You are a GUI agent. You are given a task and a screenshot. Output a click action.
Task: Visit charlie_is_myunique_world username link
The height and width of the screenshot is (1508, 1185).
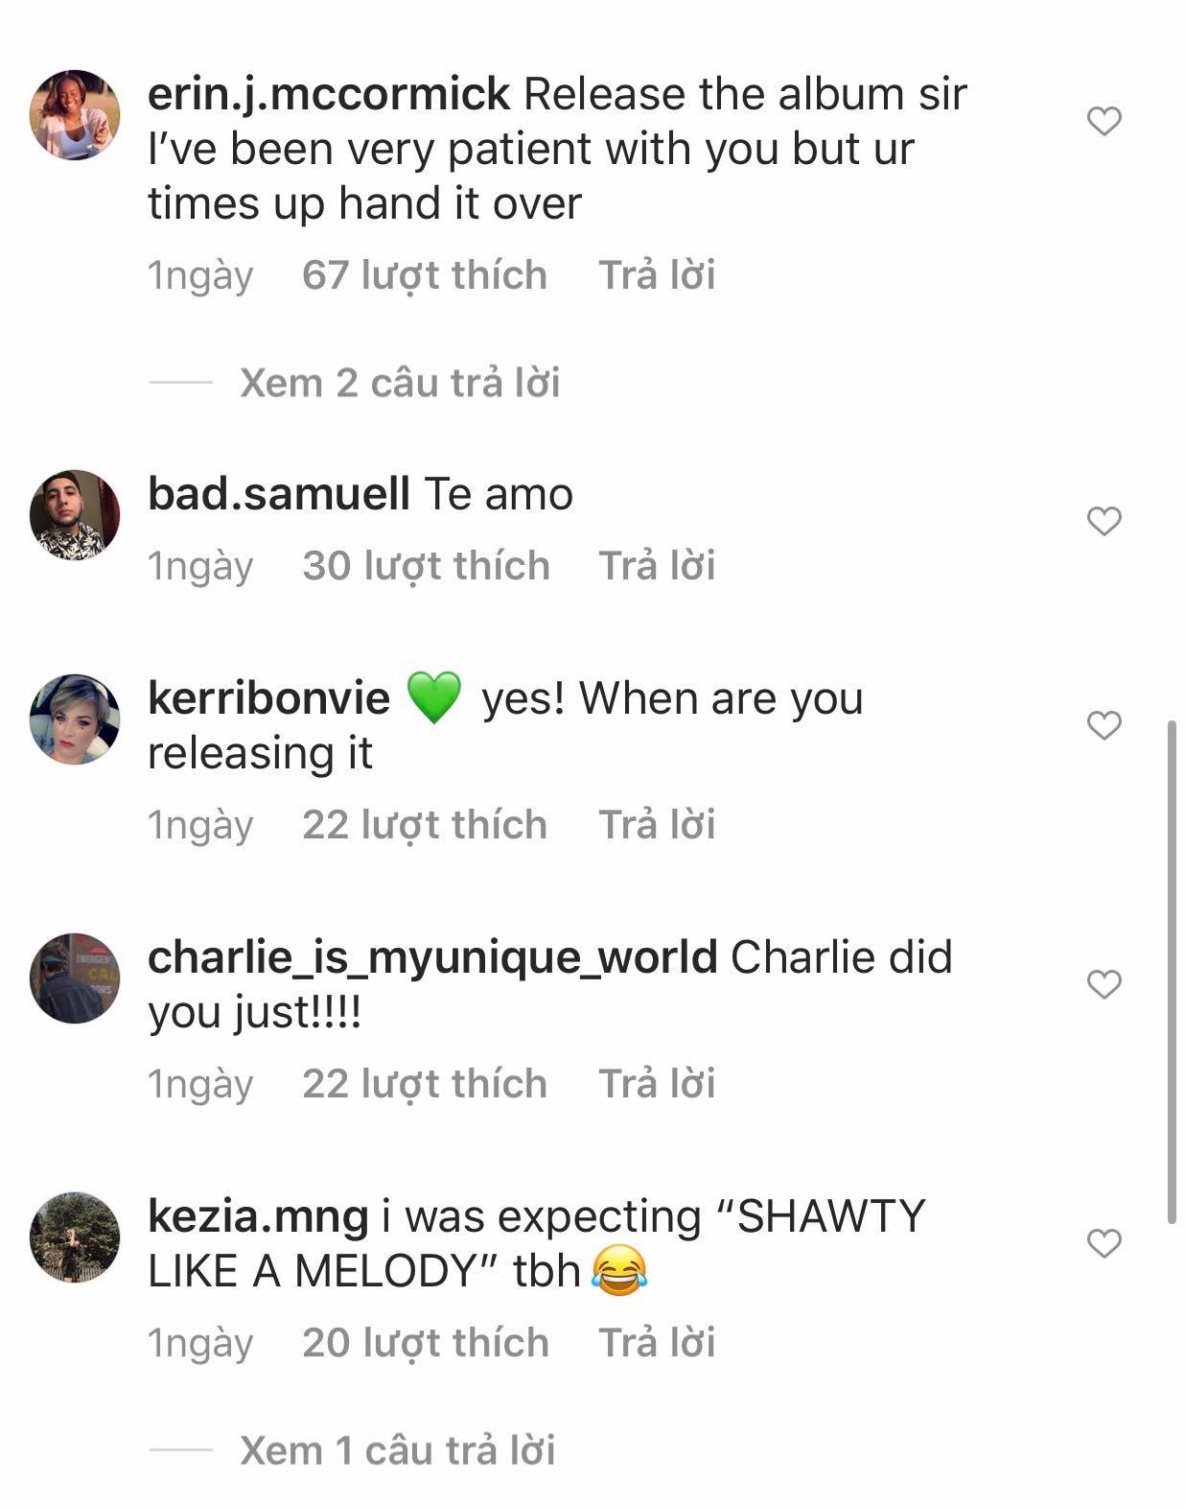pyautogui.click(x=432, y=957)
